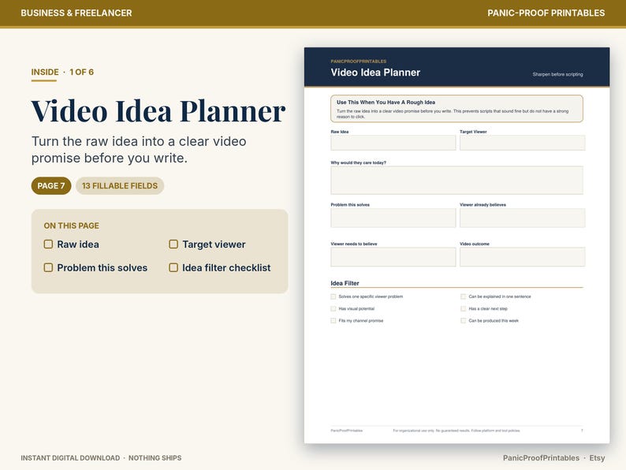
Task: Check 'Has visual potential' box
Action: point(333,308)
